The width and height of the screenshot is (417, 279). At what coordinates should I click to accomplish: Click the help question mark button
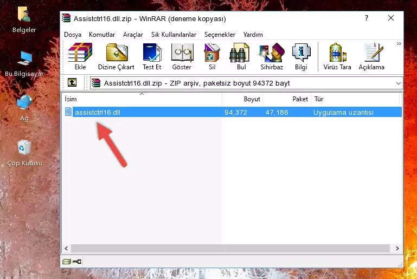pos(367,18)
